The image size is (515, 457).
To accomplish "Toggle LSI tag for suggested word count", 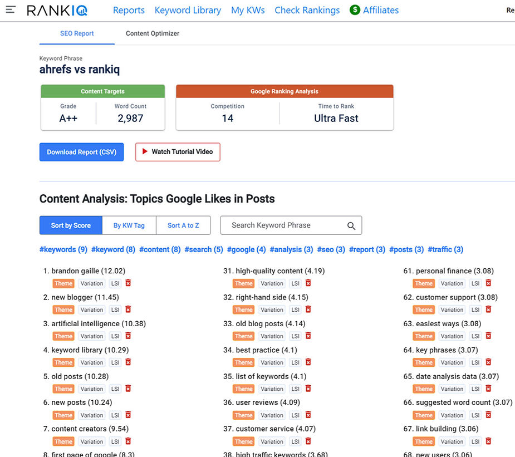I will 475,415.
